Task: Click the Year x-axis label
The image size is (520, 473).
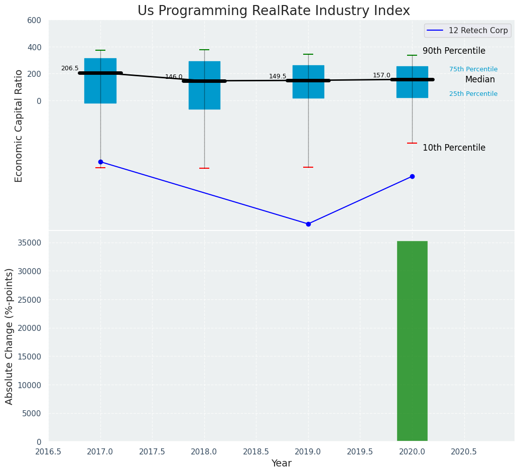Action: [x=281, y=463]
